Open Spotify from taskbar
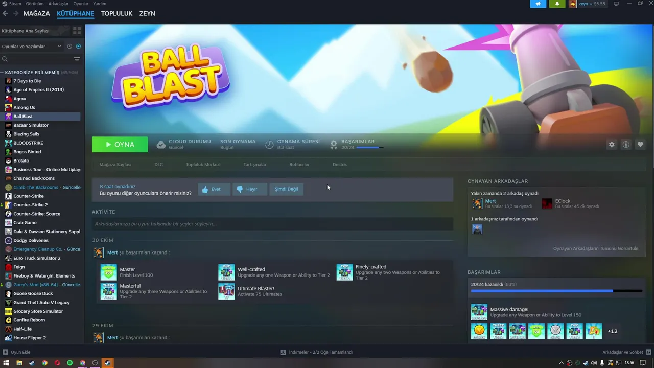The height and width of the screenshot is (368, 654). point(70,363)
